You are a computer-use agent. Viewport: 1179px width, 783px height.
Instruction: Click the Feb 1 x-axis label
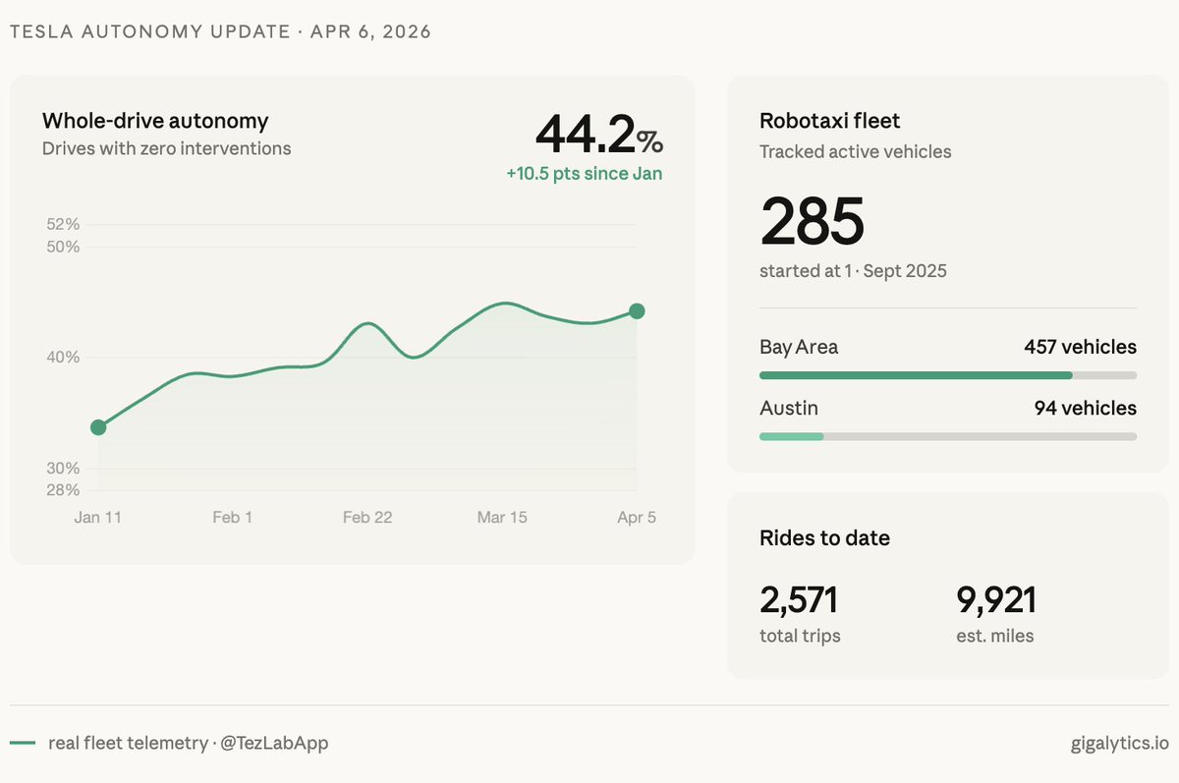tap(232, 517)
